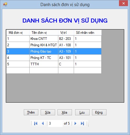Close the Danh sách đơn vị sử dụng window
This screenshot has width=130, height=135.
tap(123, 3)
